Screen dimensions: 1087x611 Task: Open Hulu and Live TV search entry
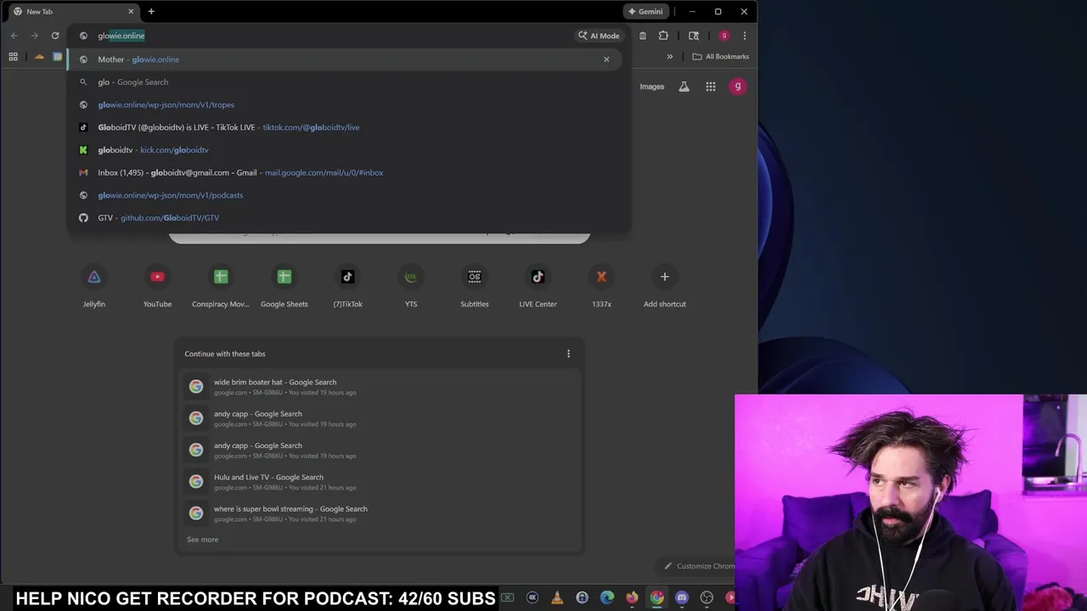coord(379,482)
